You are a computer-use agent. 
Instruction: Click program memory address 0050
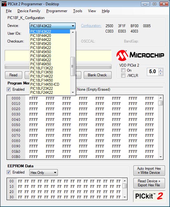[x=16, y=125]
